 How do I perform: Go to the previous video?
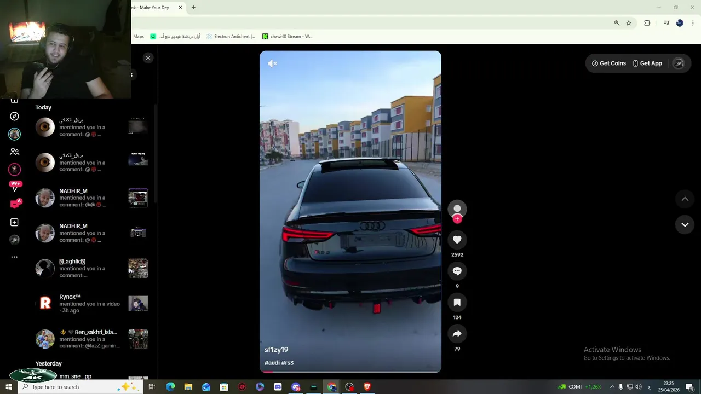pyautogui.click(x=685, y=199)
